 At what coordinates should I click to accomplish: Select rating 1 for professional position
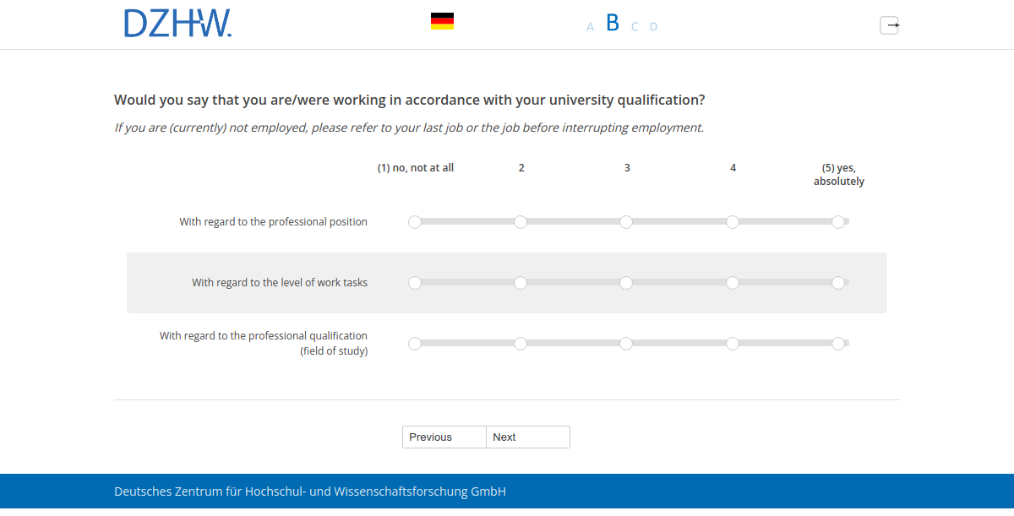[415, 221]
